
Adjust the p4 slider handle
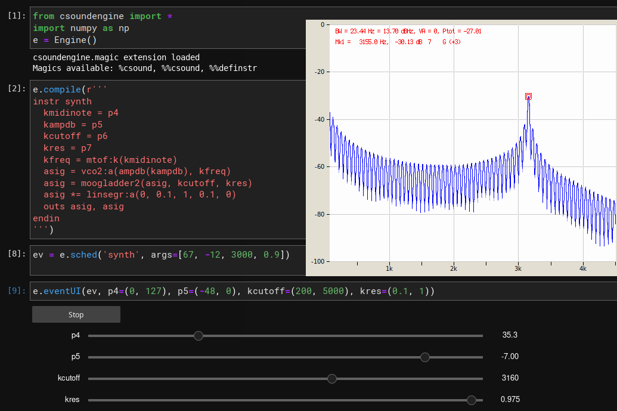(x=199, y=336)
